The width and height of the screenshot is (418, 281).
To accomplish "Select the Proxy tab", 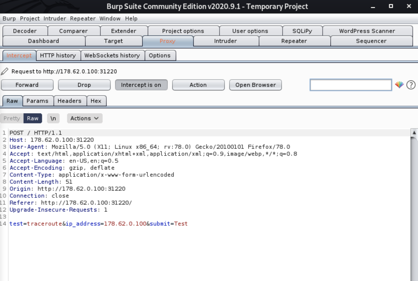I will tap(167, 41).
